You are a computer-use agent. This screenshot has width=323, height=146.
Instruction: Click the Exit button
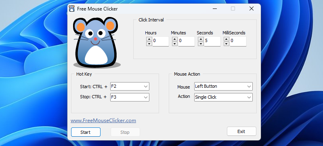[x=241, y=131]
